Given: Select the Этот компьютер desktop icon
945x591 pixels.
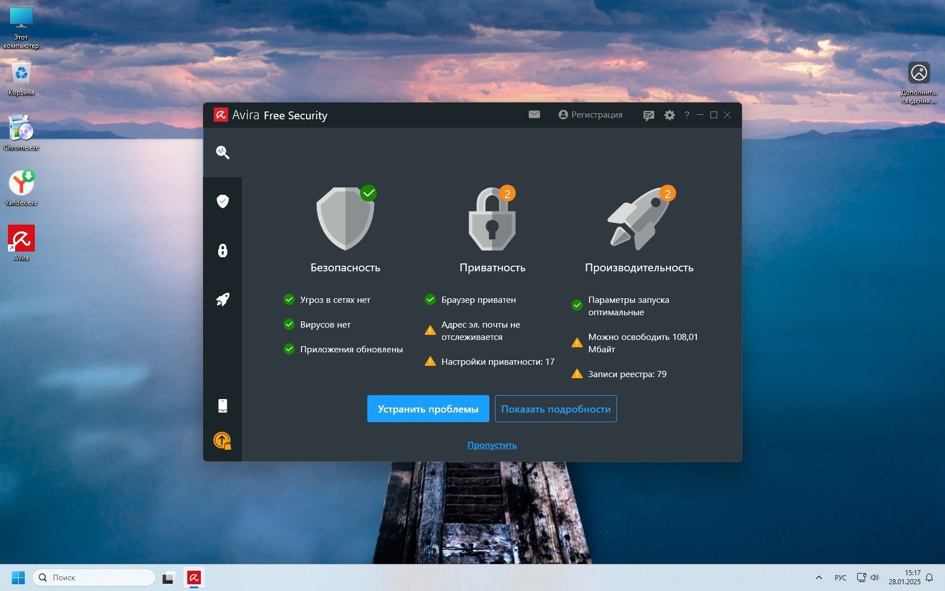Looking at the screenshot, I should (x=21, y=28).
